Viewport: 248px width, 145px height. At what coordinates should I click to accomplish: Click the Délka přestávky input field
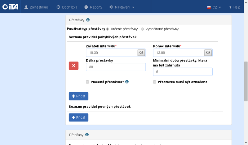pyautogui.click(x=116, y=67)
